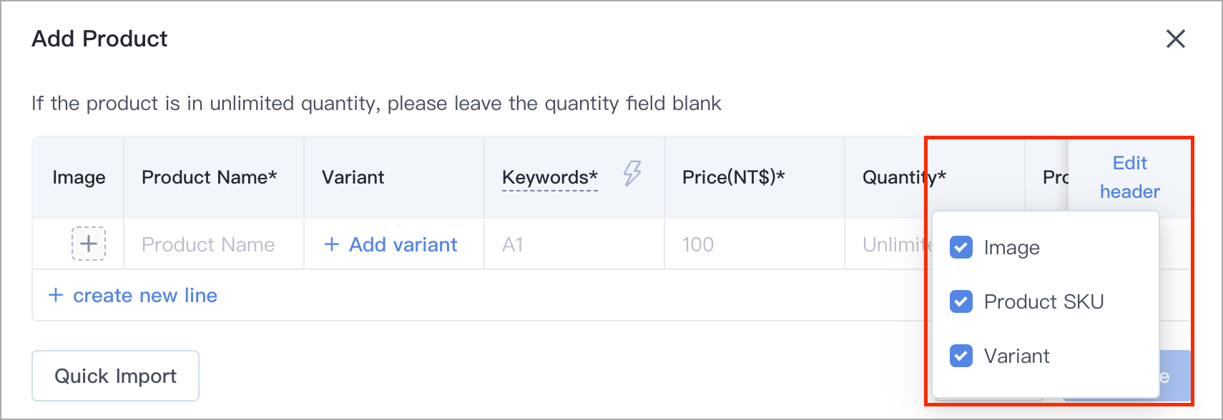Disable the Variant column checkbox

[x=961, y=356]
